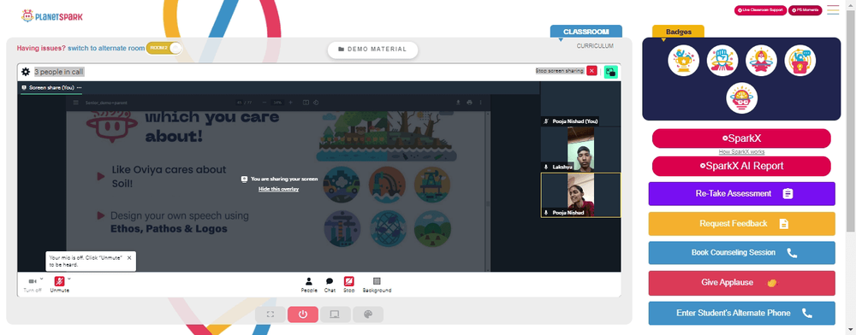Viewport: 856px width, 335px height.
Task: Click the shared PDF fit-to-page icon
Action: pos(306,102)
